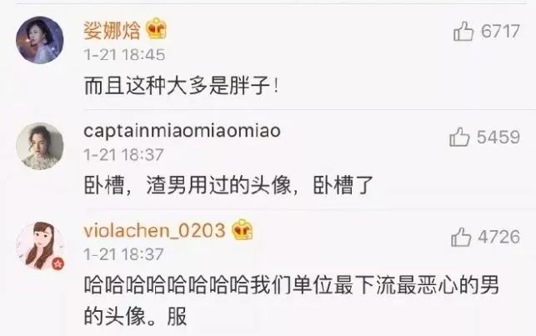View captainmiaomiaomiao's avatar picture
536x336 pixels.
click(40, 146)
